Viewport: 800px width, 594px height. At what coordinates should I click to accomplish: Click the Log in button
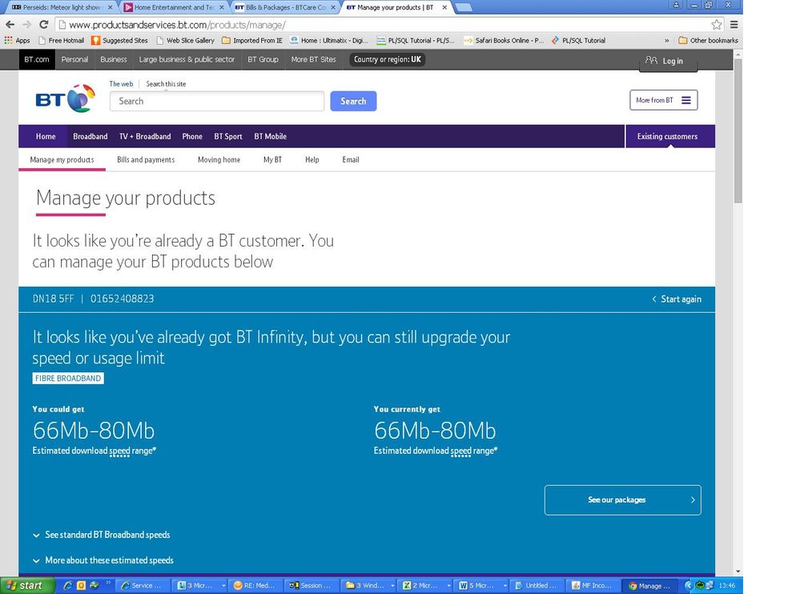tap(669, 61)
